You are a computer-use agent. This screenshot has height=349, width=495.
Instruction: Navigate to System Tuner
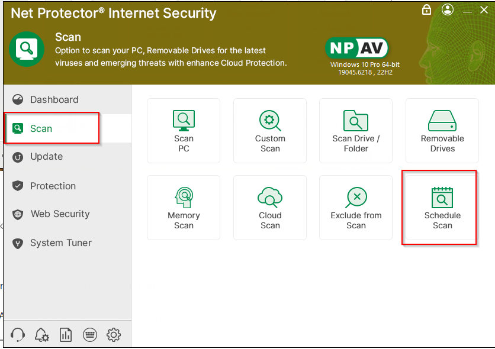pos(60,243)
